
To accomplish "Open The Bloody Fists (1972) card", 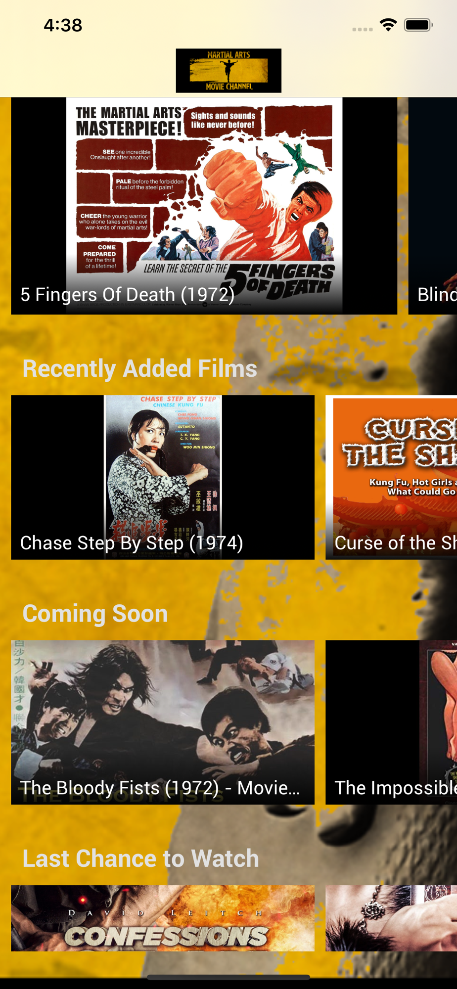I will pyautogui.click(x=163, y=722).
